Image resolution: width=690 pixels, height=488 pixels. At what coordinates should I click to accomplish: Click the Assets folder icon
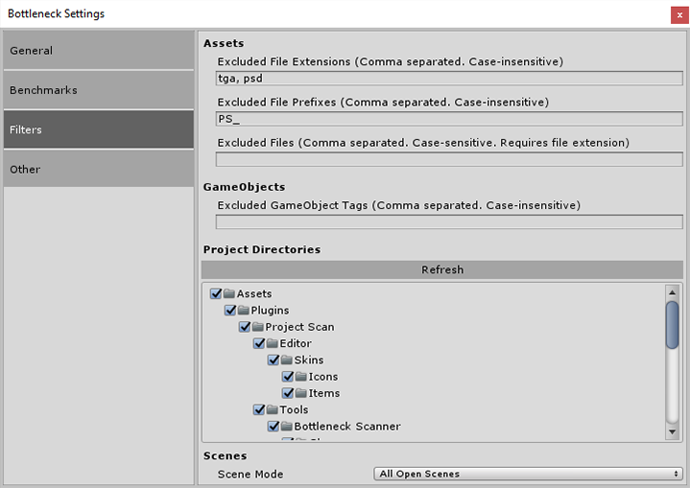tap(230, 294)
